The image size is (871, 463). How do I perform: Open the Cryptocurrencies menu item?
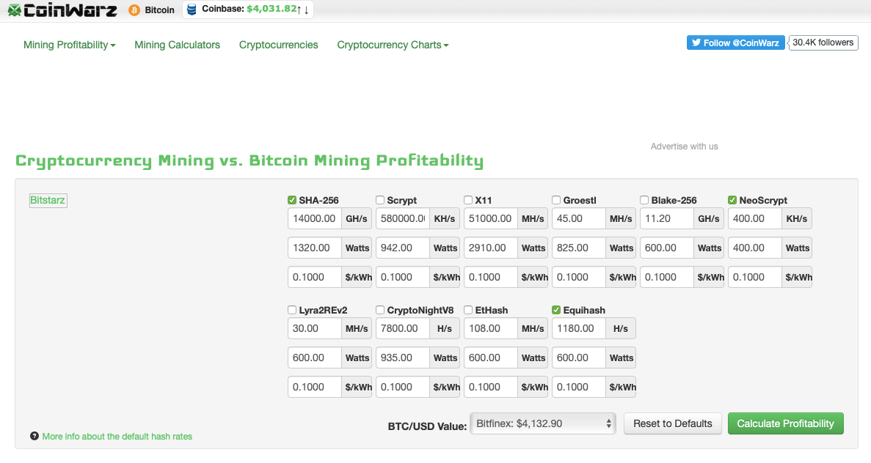278,45
